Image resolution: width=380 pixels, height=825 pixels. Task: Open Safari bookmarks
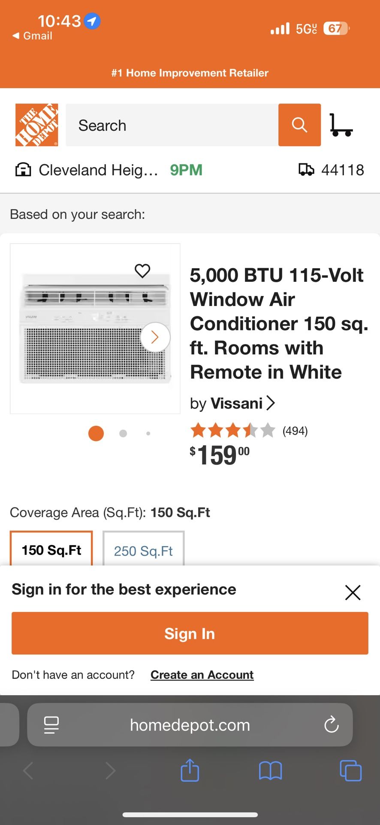[x=270, y=770]
